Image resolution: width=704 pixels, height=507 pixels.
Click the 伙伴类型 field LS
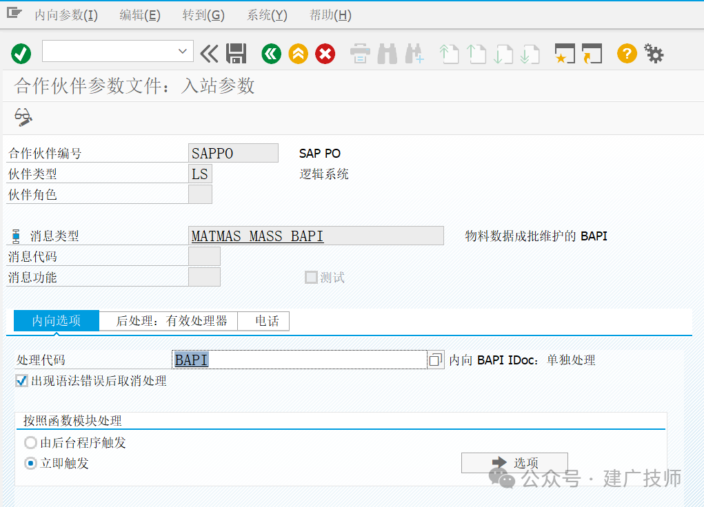coord(200,174)
